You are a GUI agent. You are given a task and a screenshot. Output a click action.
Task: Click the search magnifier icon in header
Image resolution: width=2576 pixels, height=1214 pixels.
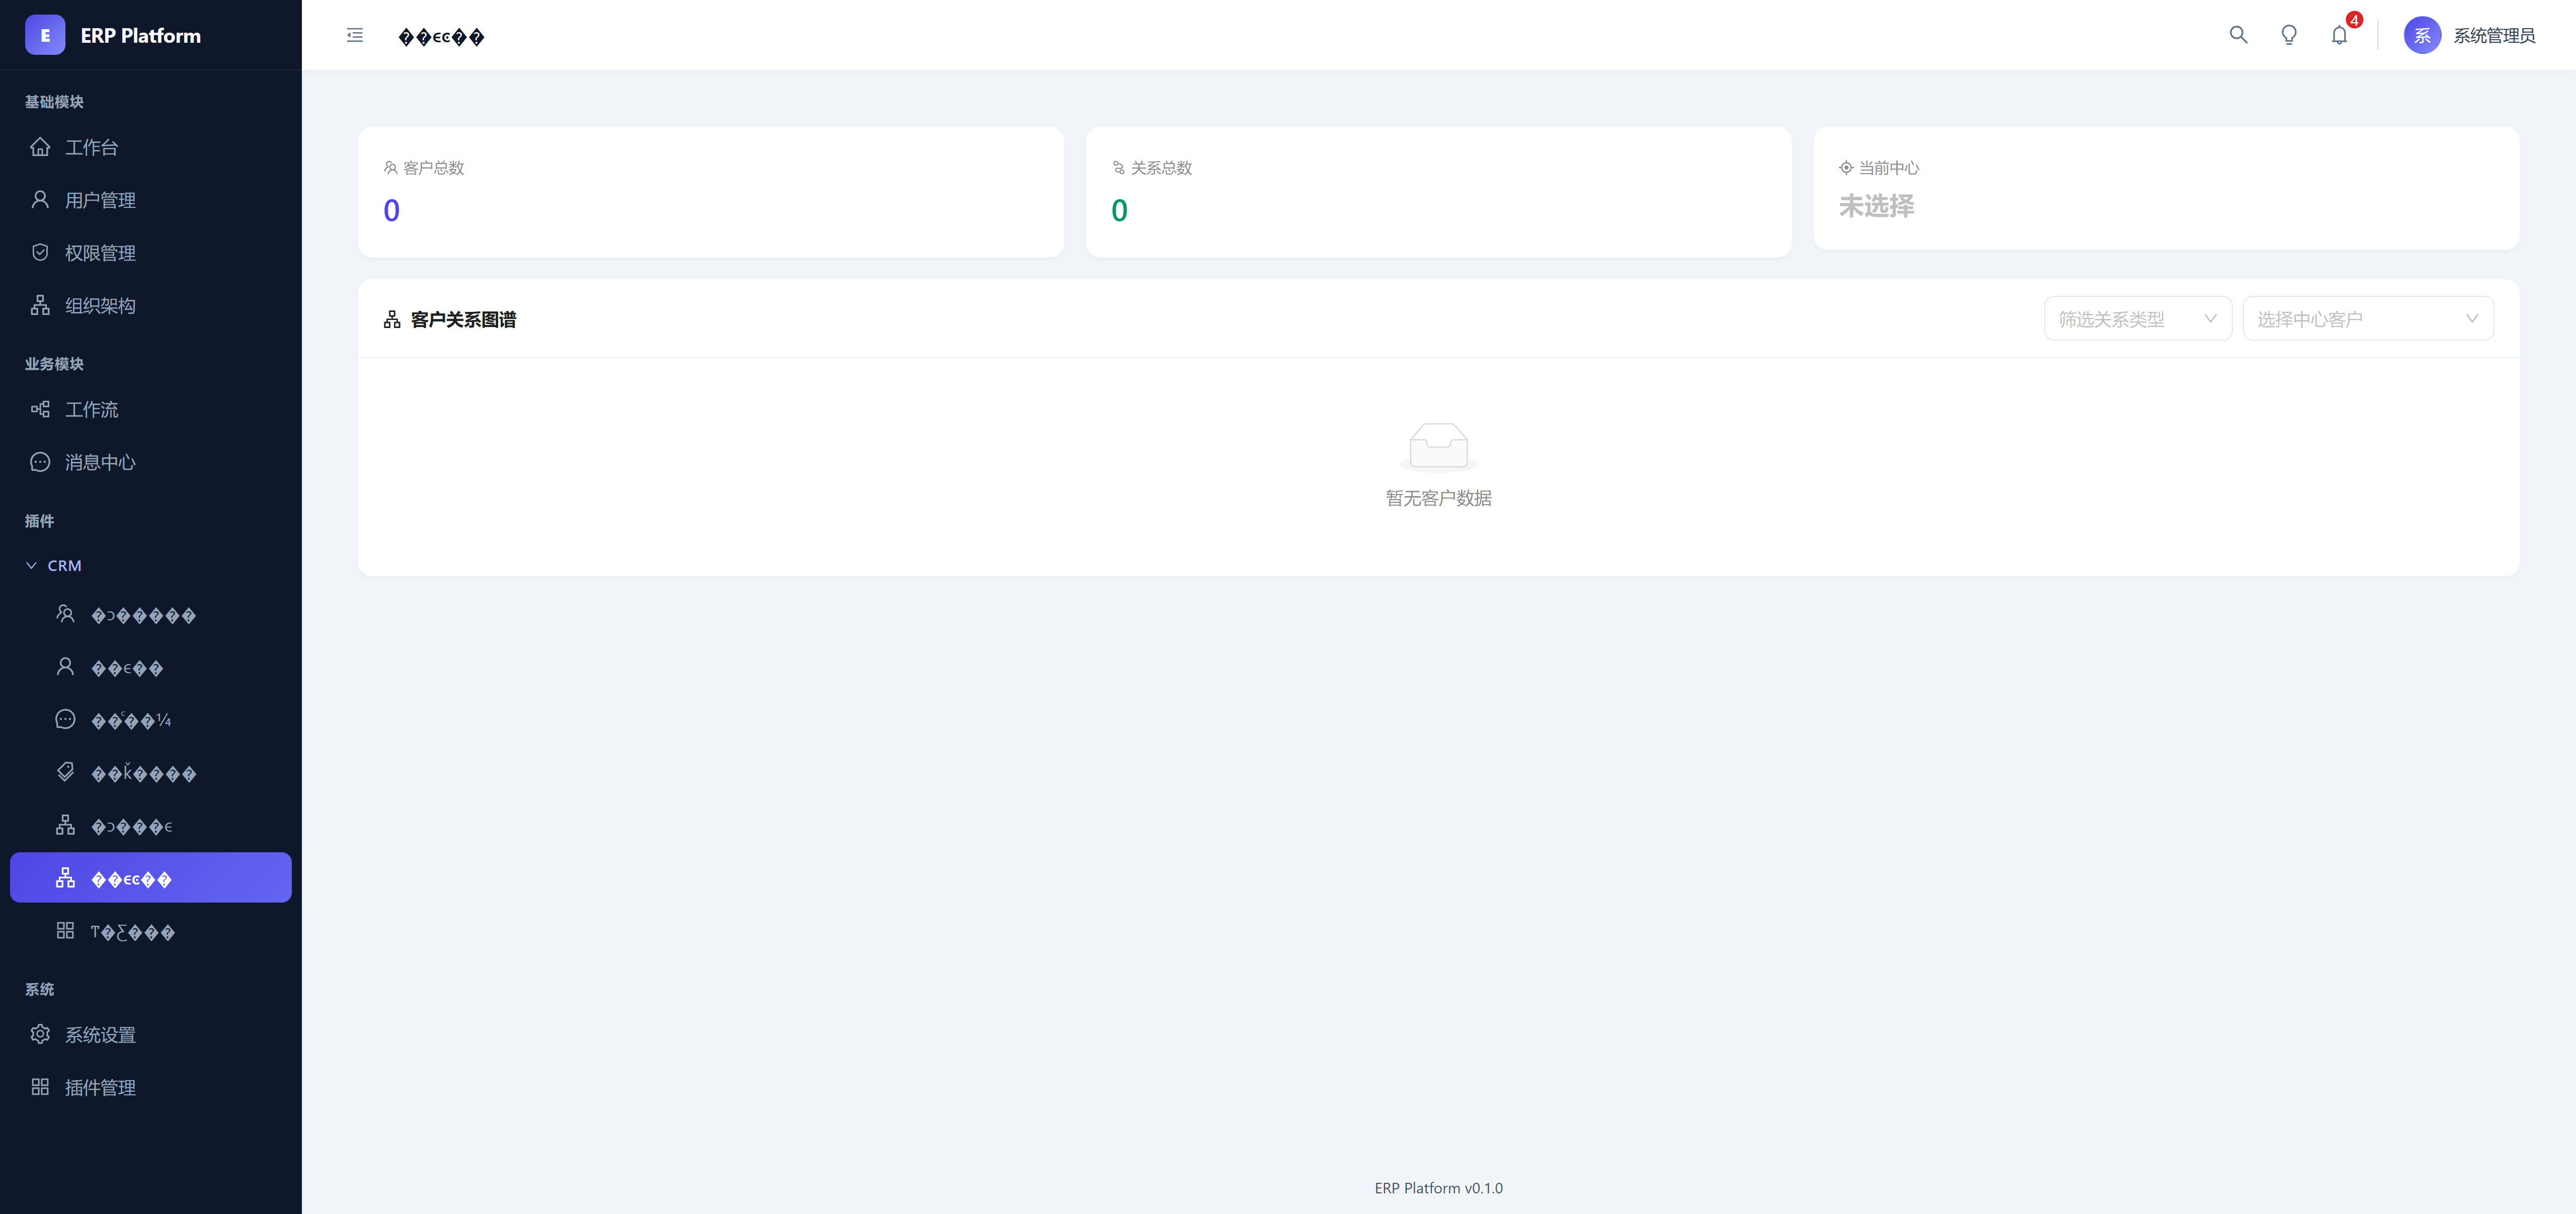[2238, 35]
